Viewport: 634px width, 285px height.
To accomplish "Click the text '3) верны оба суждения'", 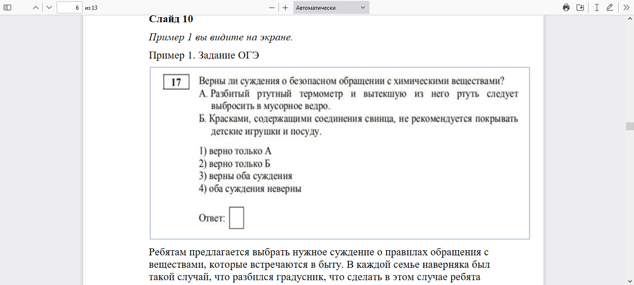I will click(x=246, y=177).
